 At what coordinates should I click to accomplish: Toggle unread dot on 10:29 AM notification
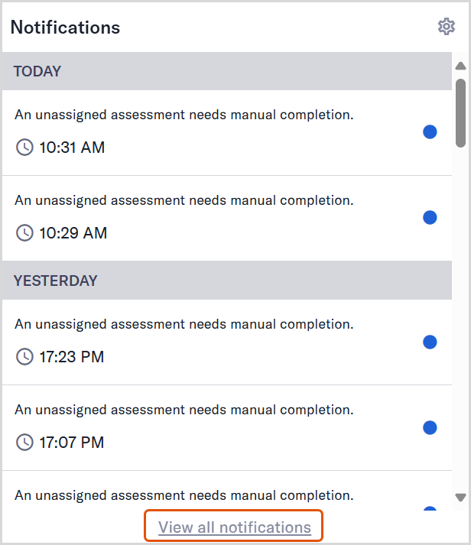click(430, 218)
